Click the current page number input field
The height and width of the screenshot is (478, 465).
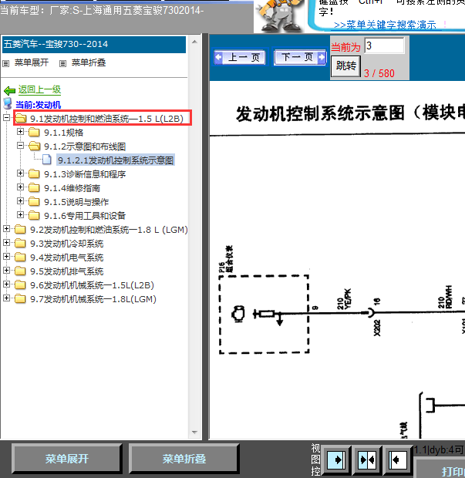pyautogui.click(x=385, y=45)
